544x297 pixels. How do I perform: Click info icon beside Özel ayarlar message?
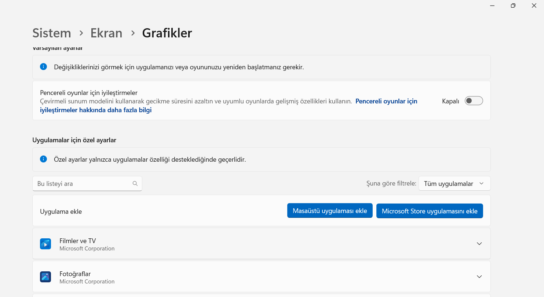click(43, 159)
